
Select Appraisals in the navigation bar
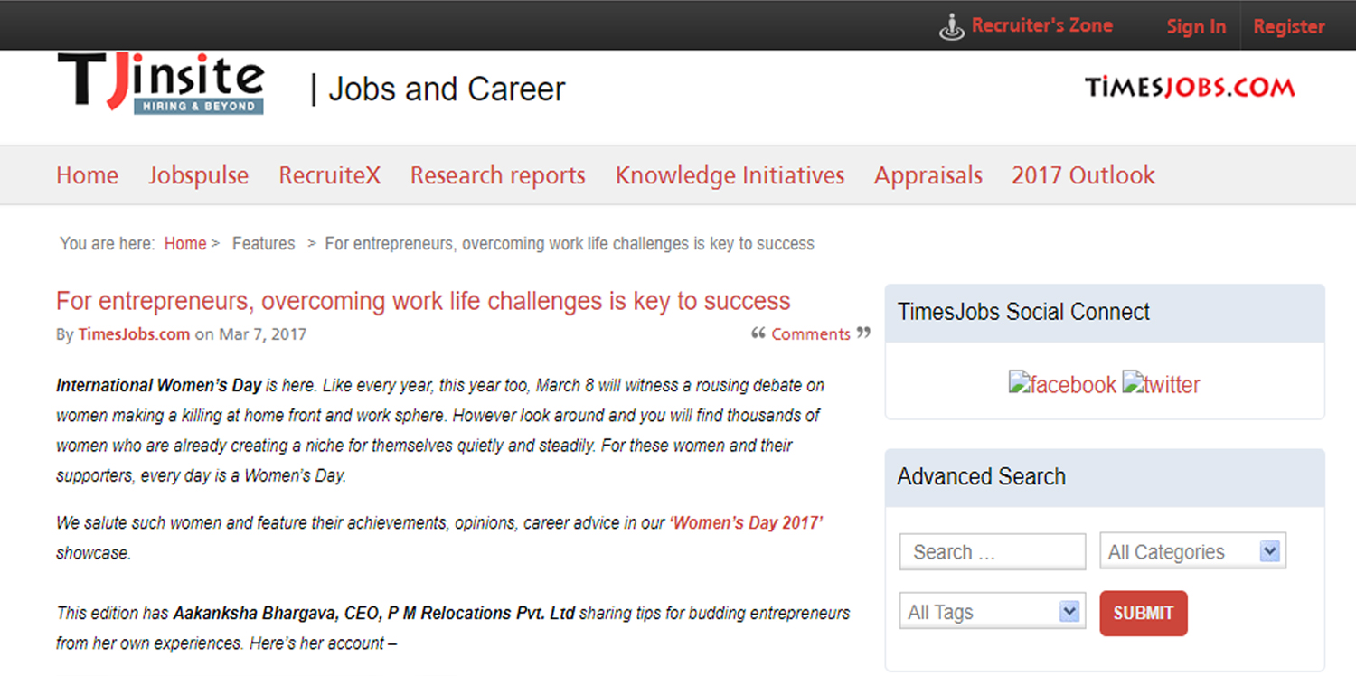pyautogui.click(x=928, y=175)
